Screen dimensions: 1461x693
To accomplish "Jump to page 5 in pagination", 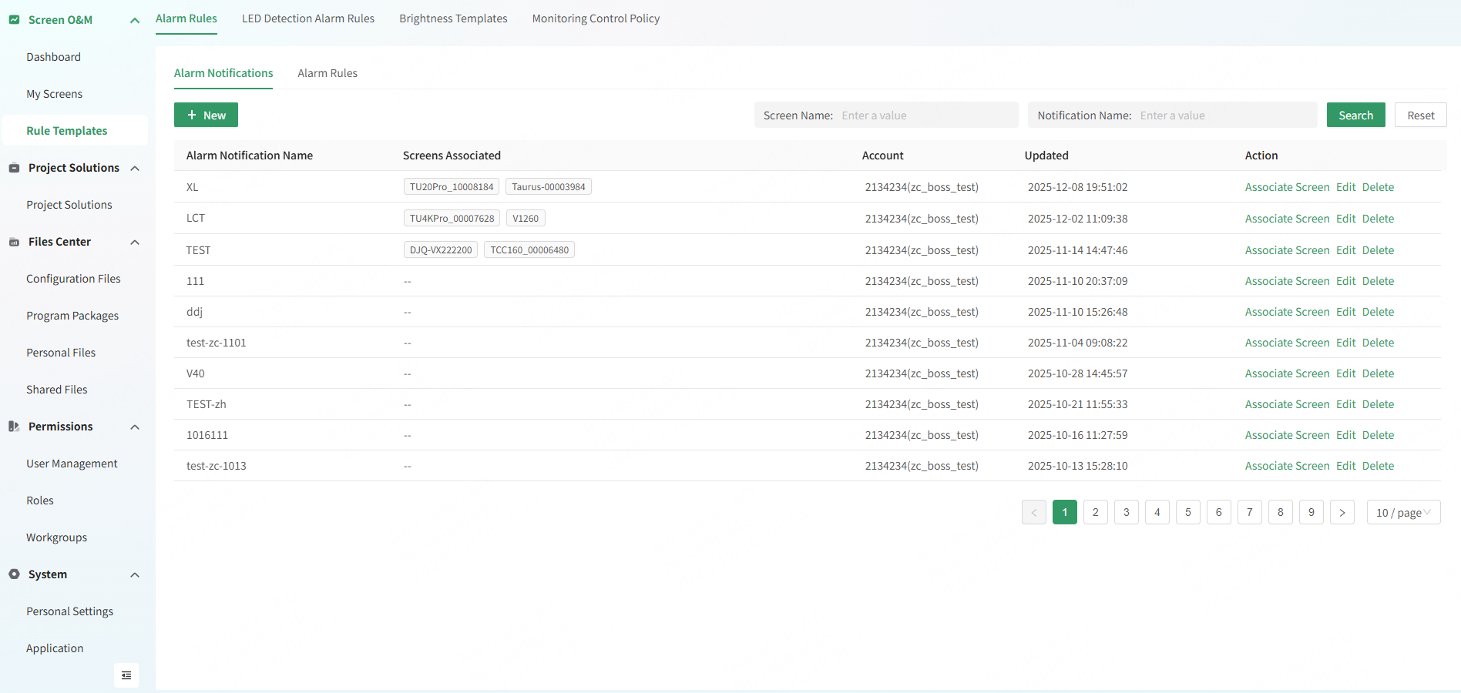I will point(1187,512).
